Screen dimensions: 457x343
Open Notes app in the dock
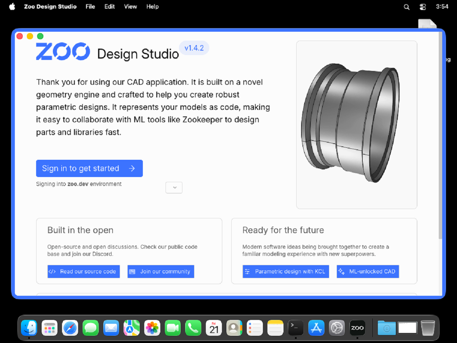click(x=275, y=328)
